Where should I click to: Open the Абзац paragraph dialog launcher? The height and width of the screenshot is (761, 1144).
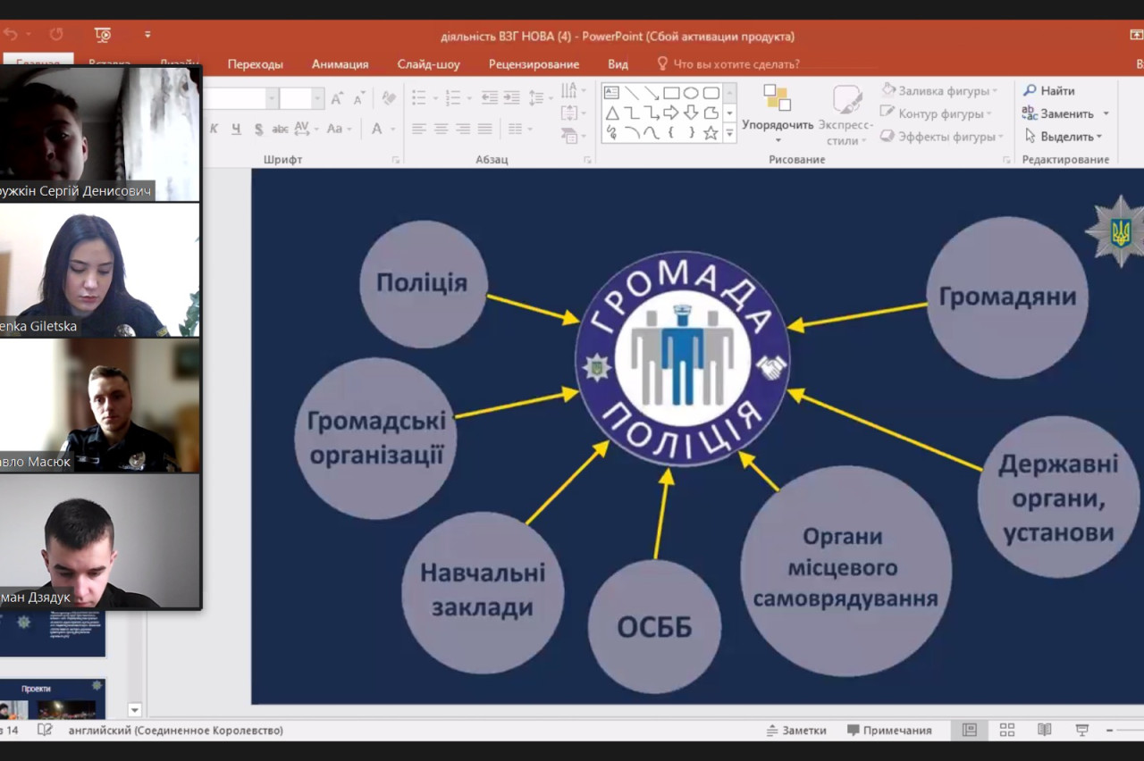[587, 160]
